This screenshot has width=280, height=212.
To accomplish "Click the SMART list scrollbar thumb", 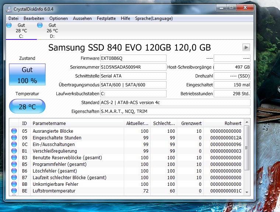I will pyautogui.click(x=247, y=148).
